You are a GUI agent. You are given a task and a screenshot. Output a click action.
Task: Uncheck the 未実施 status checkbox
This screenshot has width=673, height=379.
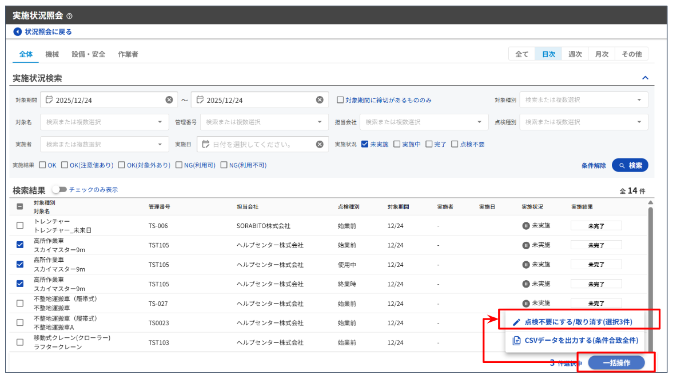[365, 145]
